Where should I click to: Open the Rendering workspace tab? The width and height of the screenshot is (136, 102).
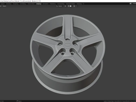tap(53, 4)
